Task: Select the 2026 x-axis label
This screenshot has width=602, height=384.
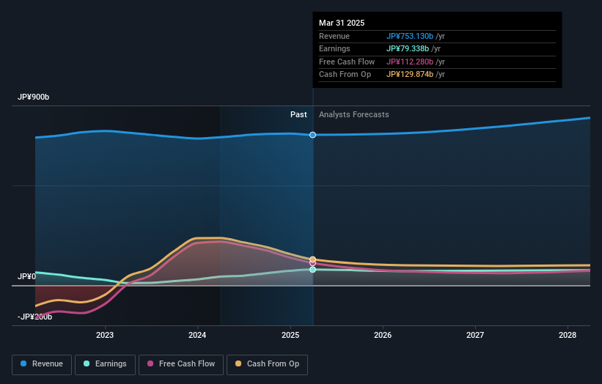Action: tap(383, 335)
